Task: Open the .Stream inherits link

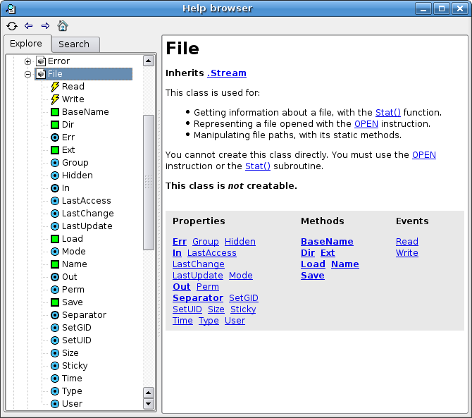Action: (x=227, y=73)
